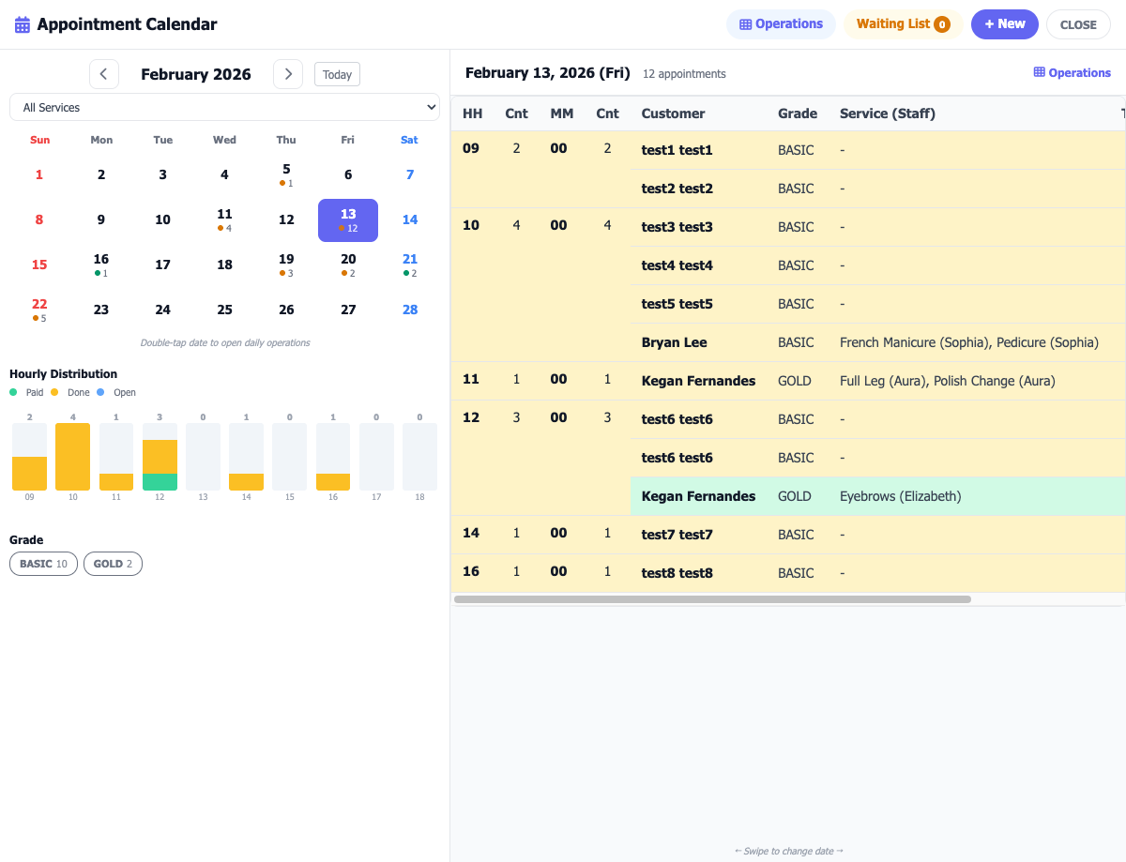Open the Operations panel from the header
The image size is (1126, 862).
pyautogui.click(x=781, y=23)
